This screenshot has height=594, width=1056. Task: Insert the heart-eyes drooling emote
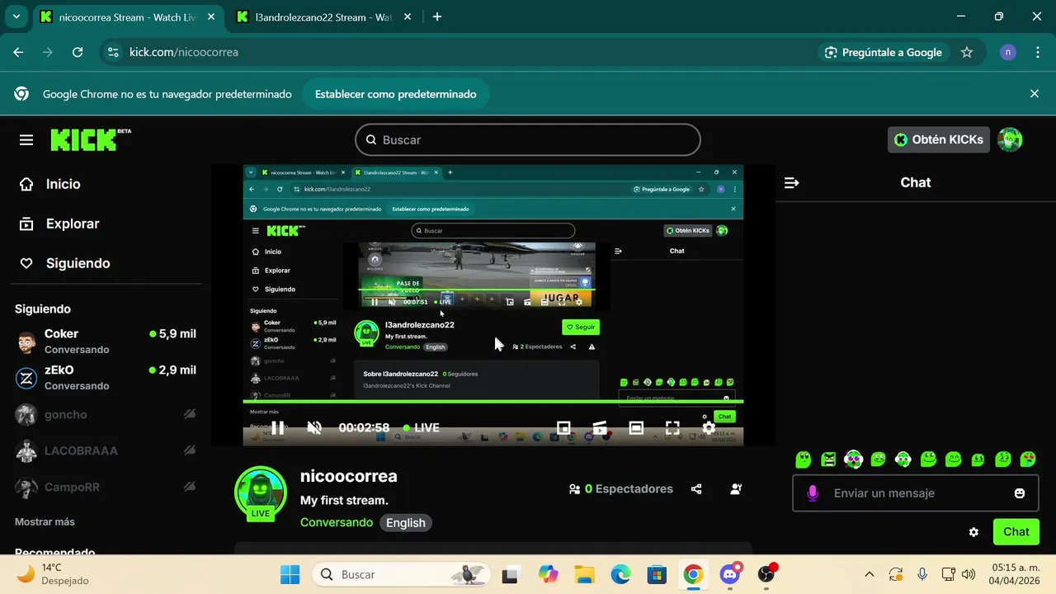[1028, 459]
